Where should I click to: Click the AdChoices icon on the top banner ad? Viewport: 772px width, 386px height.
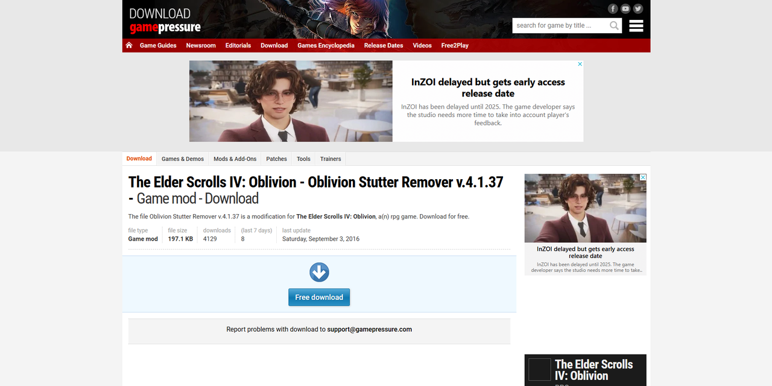pyautogui.click(x=580, y=64)
